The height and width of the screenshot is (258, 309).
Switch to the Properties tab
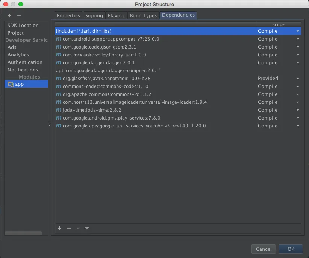[68, 15]
